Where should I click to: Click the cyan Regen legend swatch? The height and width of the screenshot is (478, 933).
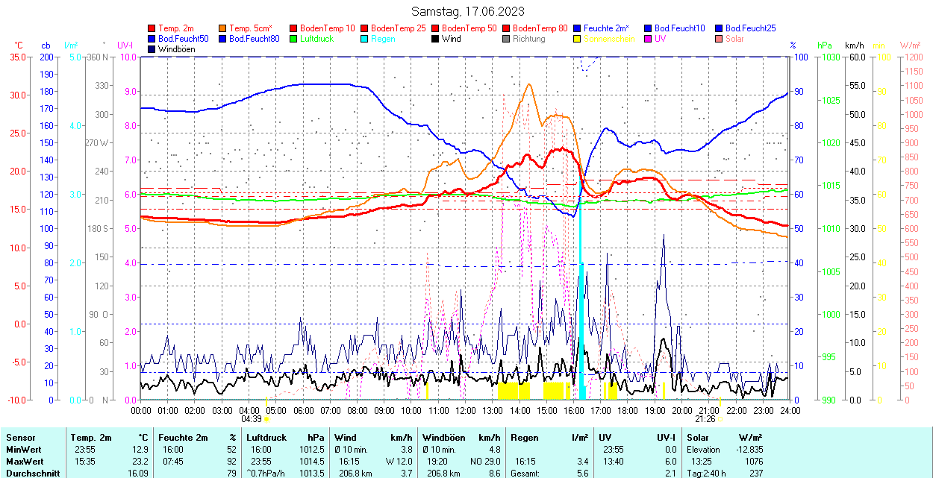coord(365,39)
